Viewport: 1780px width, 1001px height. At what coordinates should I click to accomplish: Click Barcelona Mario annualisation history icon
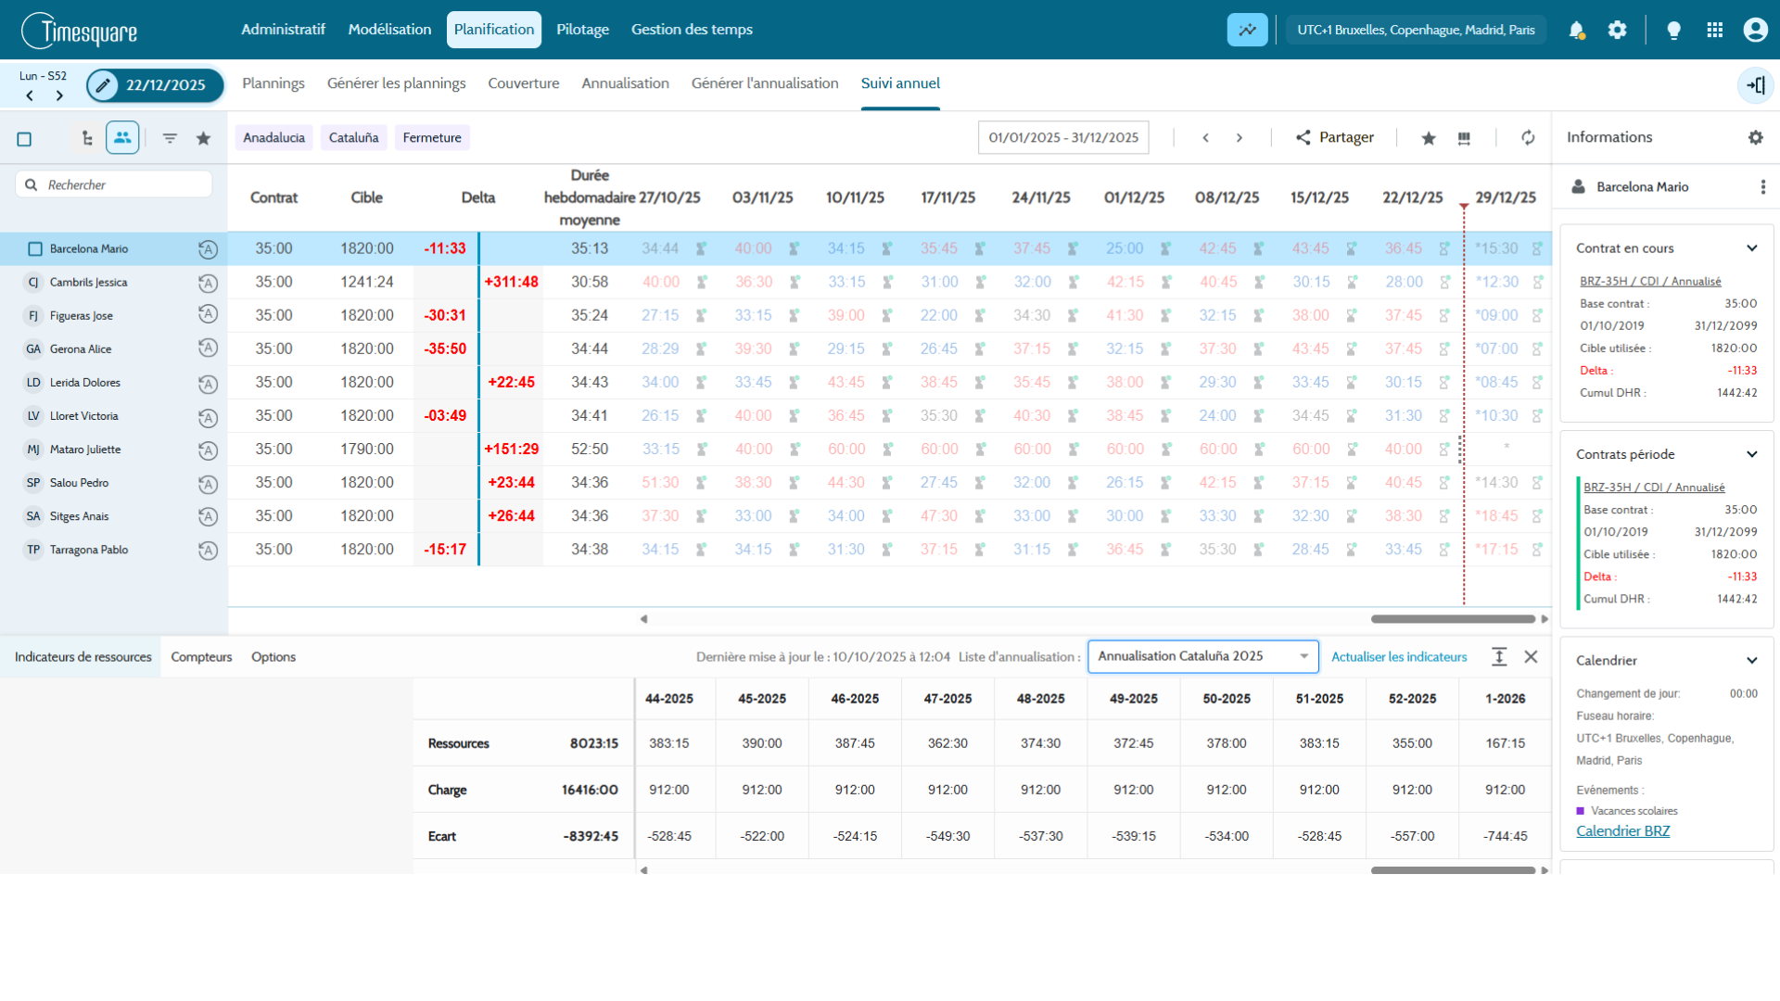tap(208, 249)
